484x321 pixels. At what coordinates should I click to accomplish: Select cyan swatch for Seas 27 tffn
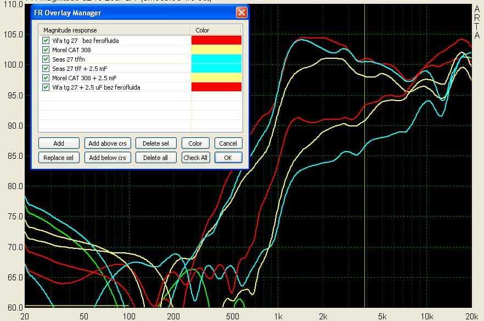[216, 59]
